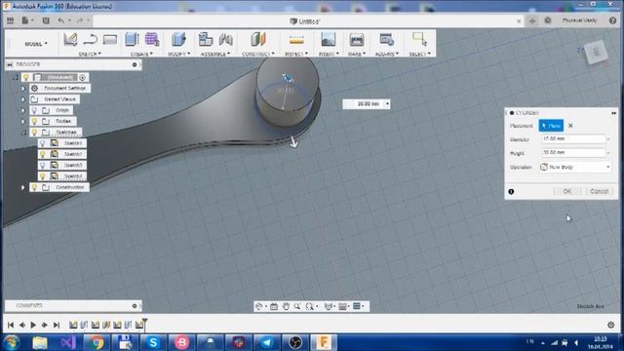This screenshot has width=624, height=351.
Task: Select the Zoom magnifier tool
Action: [297, 306]
